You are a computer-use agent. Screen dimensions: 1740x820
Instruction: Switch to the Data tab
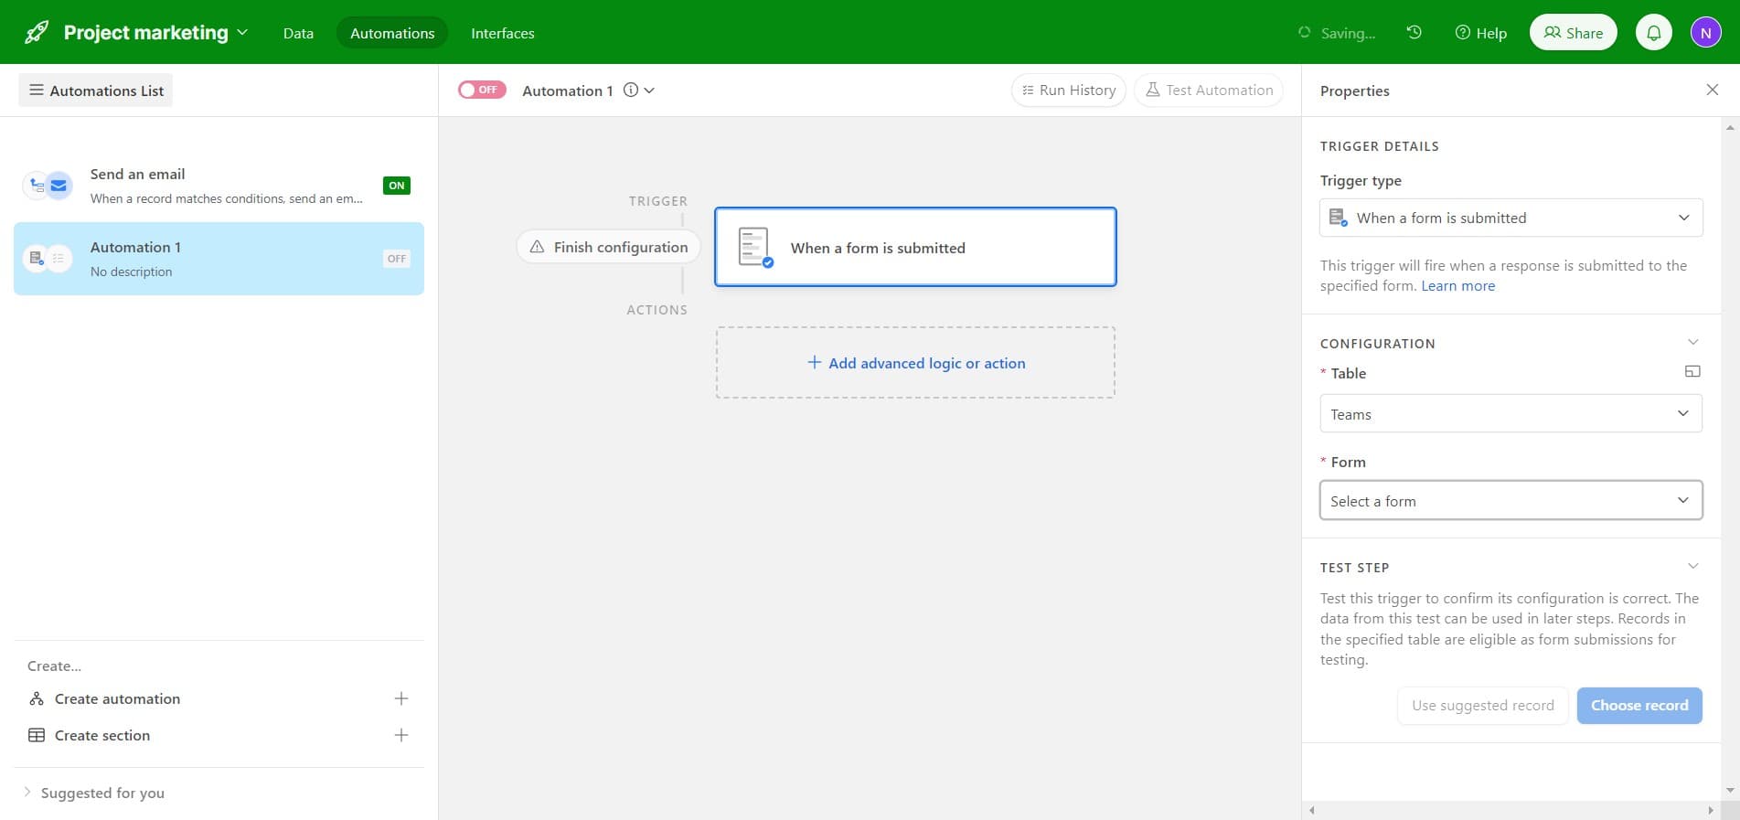click(298, 33)
